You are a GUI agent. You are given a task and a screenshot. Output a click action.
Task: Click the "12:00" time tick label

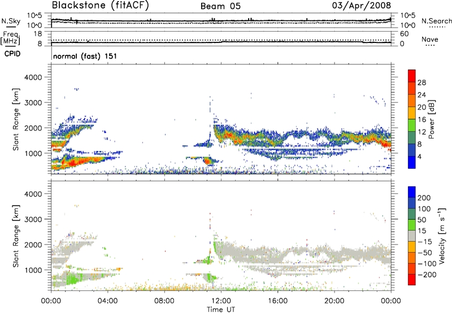(221, 301)
